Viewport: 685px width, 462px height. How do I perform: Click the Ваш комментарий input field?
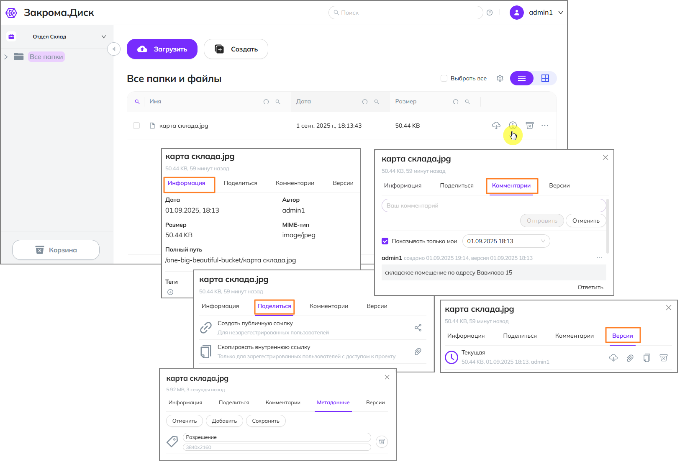coord(494,205)
